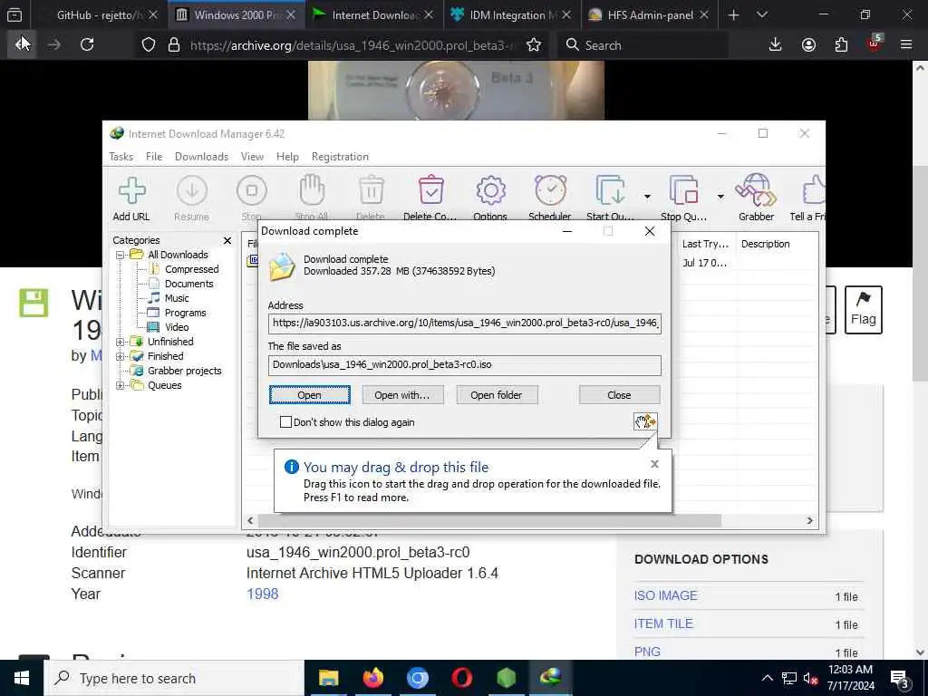This screenshot has height=696, width=928.
Task: Click the Delete trash icon in IDM
Action: [x=371, y=198]
